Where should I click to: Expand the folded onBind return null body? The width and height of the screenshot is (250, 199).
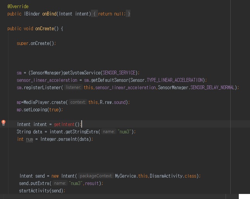click(111, 14)
